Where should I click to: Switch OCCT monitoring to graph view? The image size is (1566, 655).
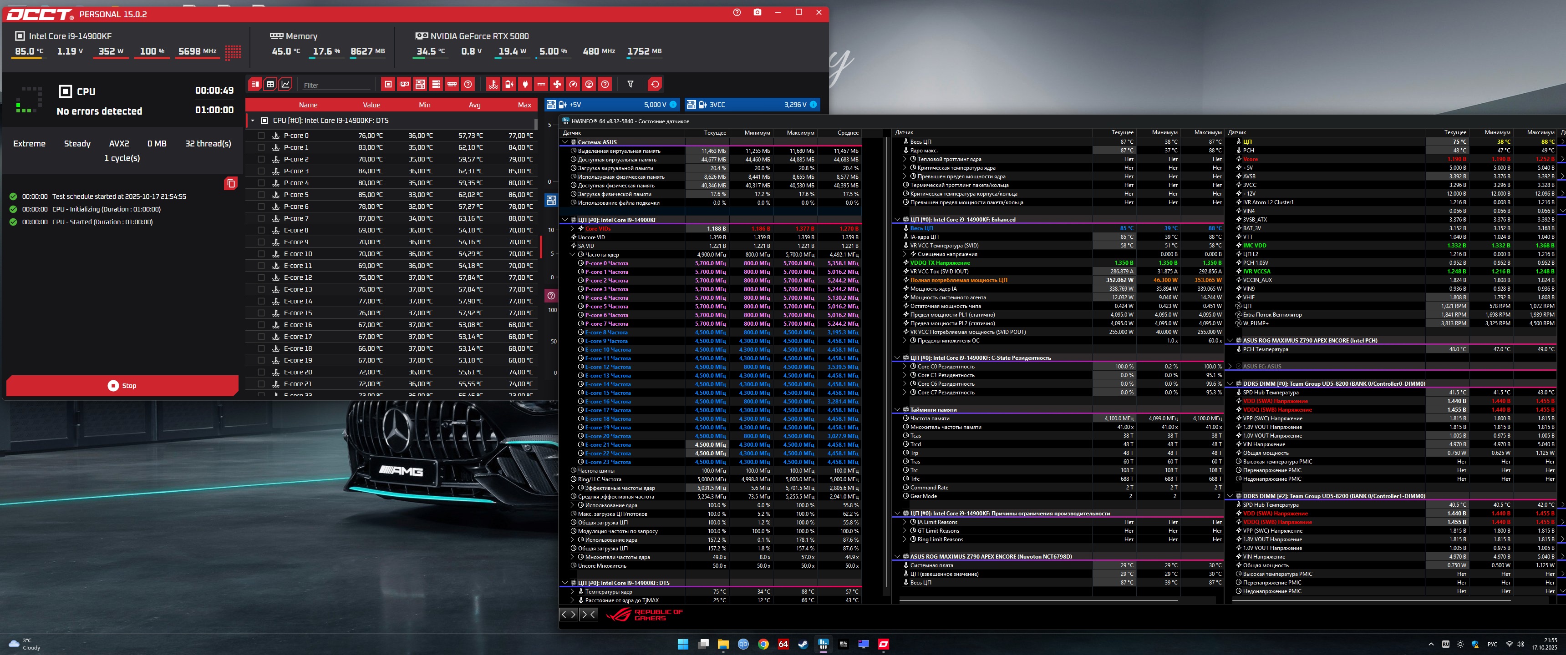point(285,84)
